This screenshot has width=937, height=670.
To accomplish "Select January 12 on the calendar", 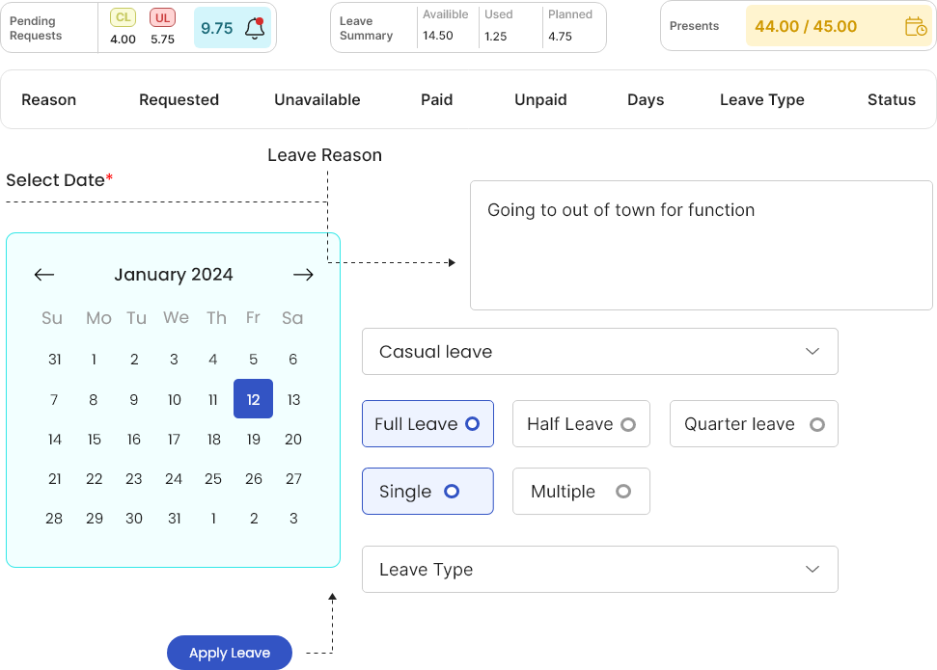I will (x=253, y=399).
